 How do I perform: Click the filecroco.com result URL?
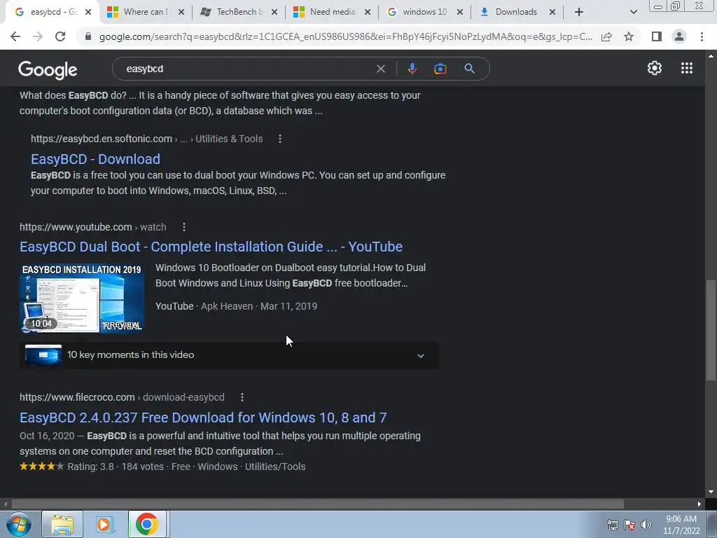coord(77,397)
